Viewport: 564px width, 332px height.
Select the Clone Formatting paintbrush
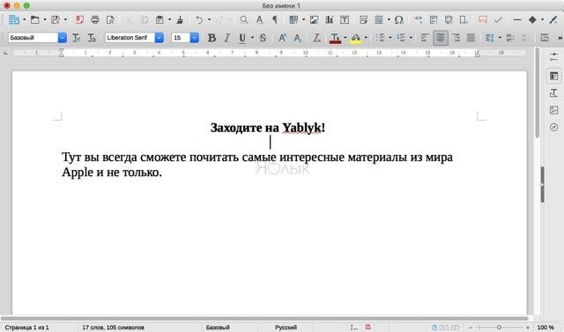click(x=180, y=19)
